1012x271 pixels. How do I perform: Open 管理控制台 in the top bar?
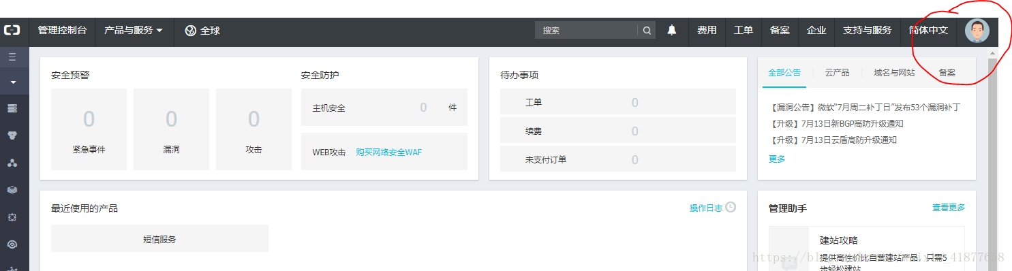(62, 31)
